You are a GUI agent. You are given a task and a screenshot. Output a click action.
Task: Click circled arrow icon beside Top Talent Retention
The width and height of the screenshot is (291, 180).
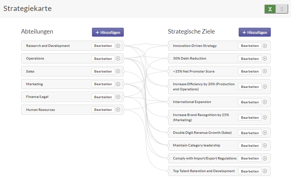[x=265, y=171]
